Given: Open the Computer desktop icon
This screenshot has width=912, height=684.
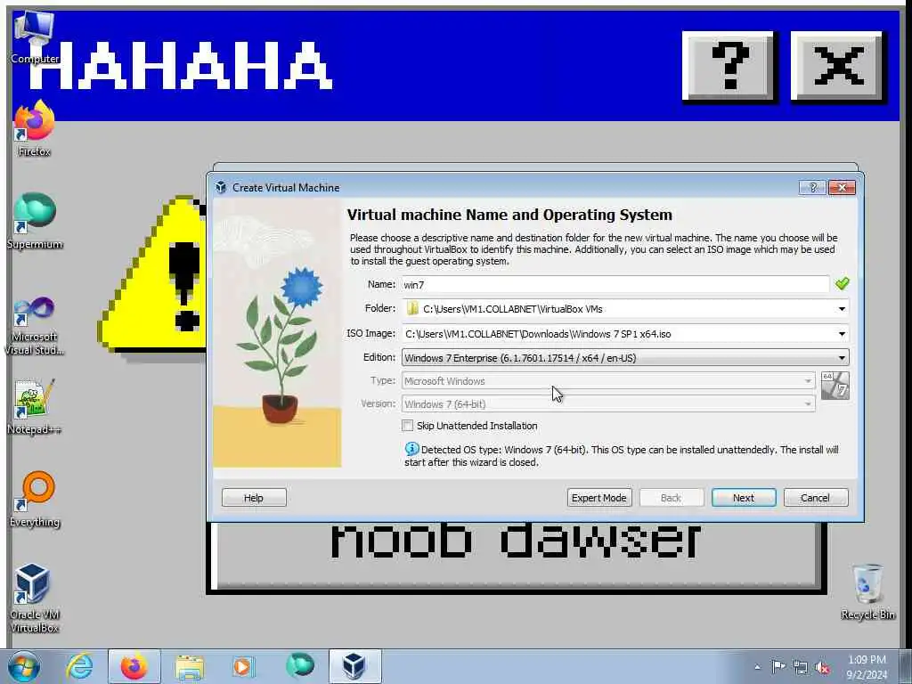Looking at the screenshot, I should (x=35, y=37).
